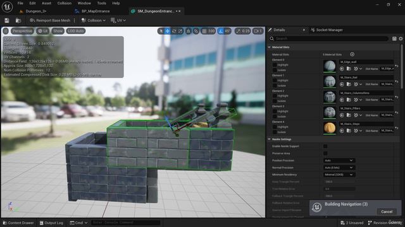
Task: Browse to M_Stairs_Steps in Content Browser
Action: point(349,131)
